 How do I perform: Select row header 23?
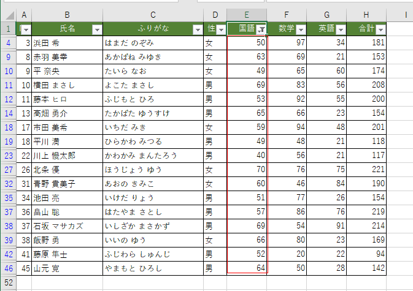(9, 156)
